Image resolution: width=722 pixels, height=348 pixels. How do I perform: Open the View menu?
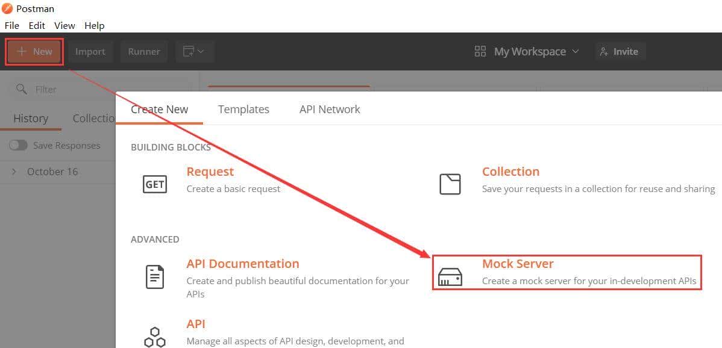click(64, 26)
